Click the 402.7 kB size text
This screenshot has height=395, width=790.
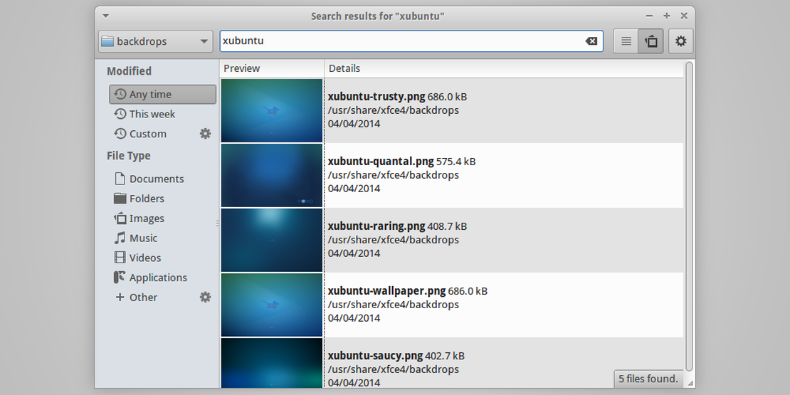click(x=445, y=356)
